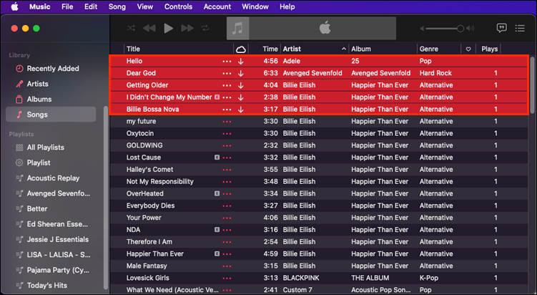The width and height of the screenshot is (537, 295).
Task: Open the Ed Sheeran Essentials playlist
Action: point(51,224)
